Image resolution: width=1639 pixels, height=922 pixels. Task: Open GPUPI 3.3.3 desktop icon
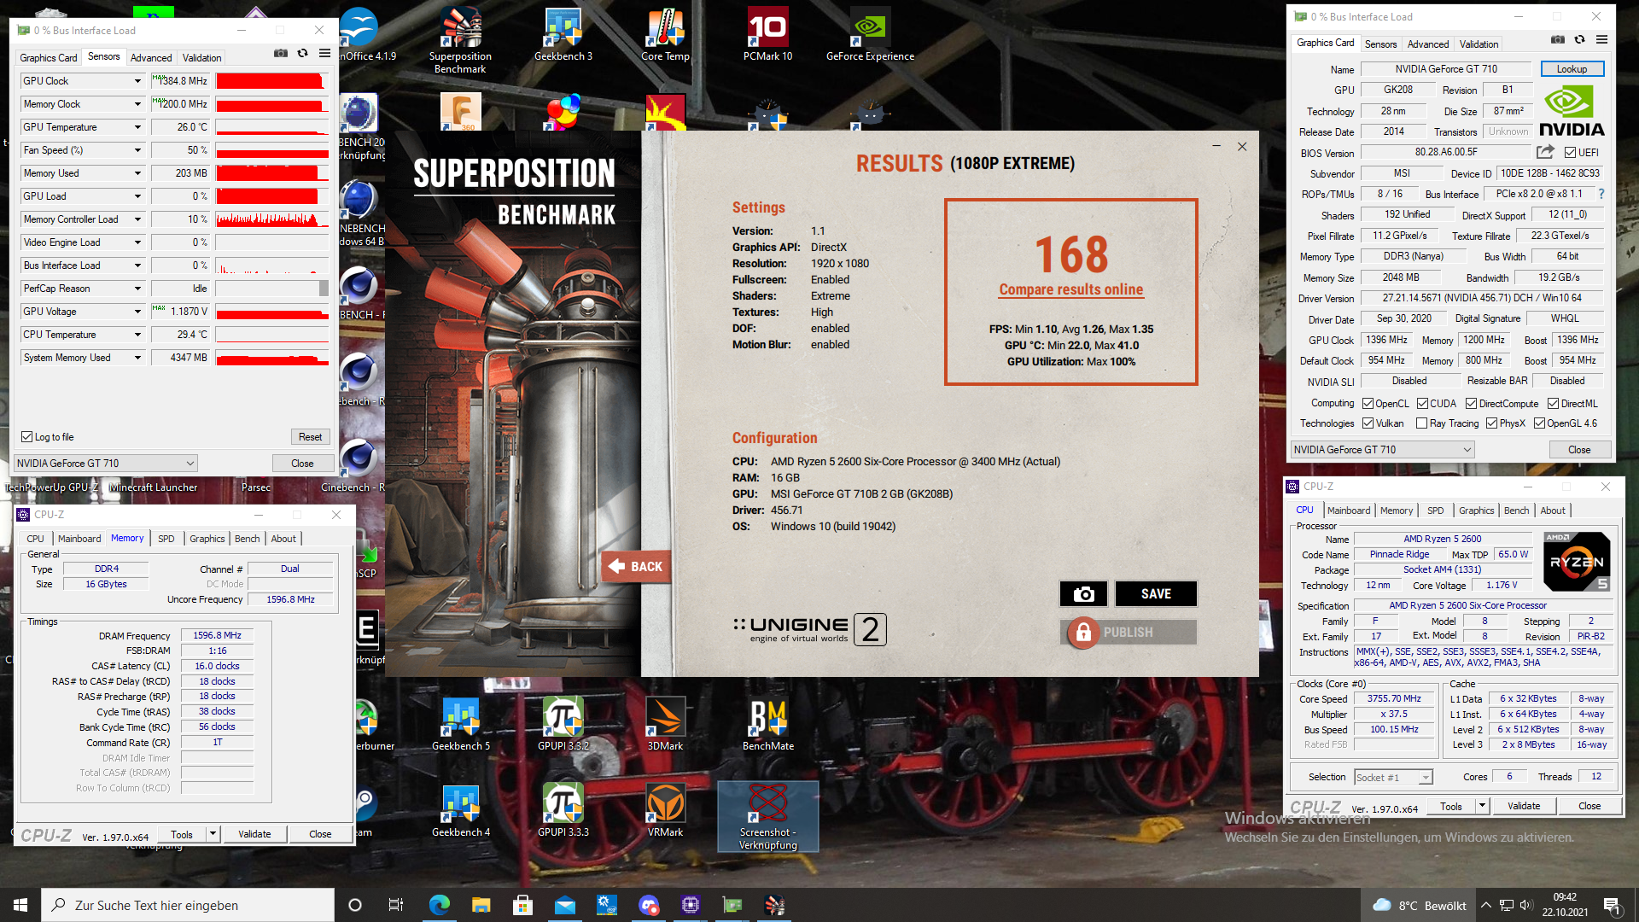(563, 810)
